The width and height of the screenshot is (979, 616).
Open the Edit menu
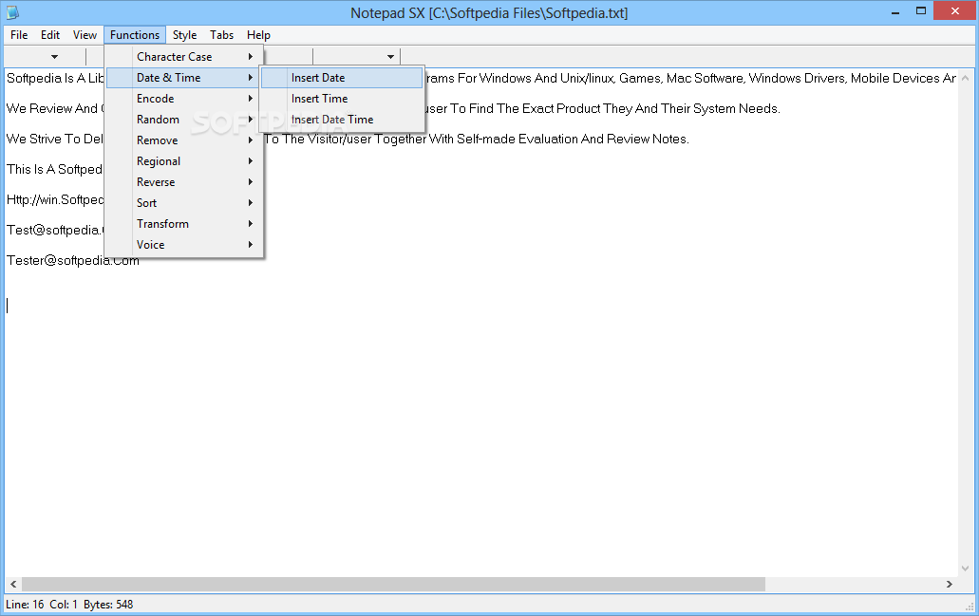tap(50, 35)
